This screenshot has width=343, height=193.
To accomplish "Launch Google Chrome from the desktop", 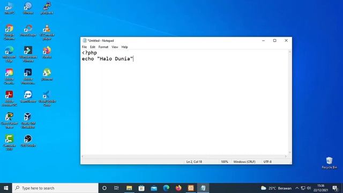I will (9, 32).
